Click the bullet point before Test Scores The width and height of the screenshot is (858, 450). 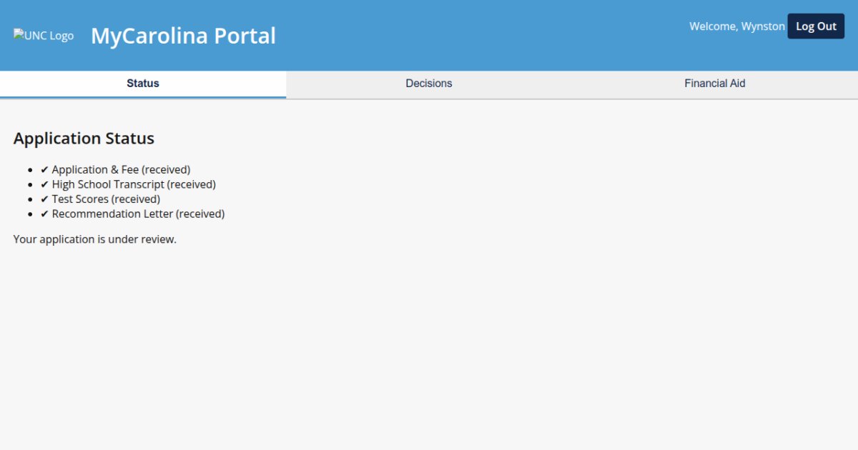coord(31,199)
